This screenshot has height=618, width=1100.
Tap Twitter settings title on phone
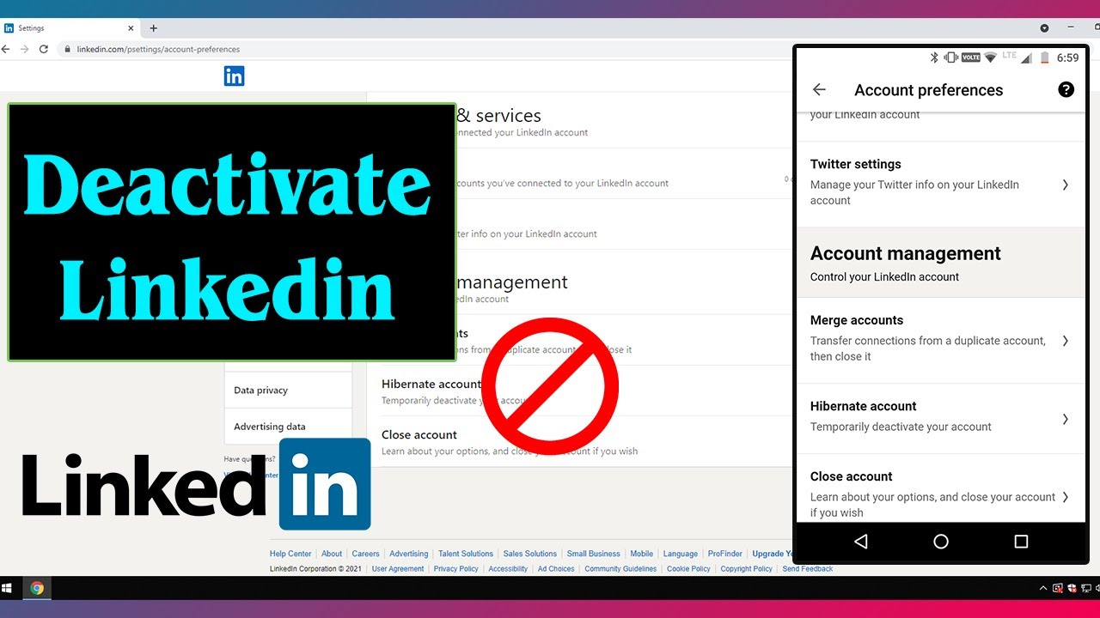pyautogui.click(x=856, y=164)
